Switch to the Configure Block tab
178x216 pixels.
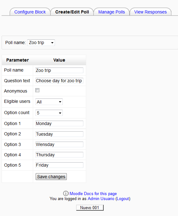[x=30, y=12]
